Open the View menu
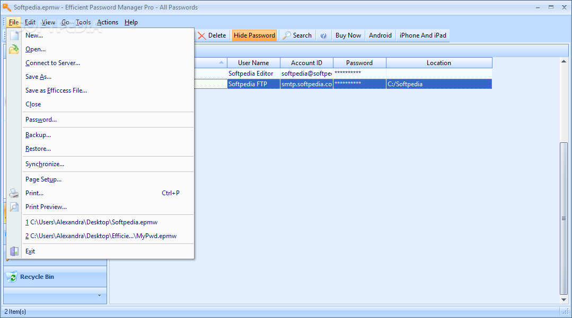 [x=48, y=22]
